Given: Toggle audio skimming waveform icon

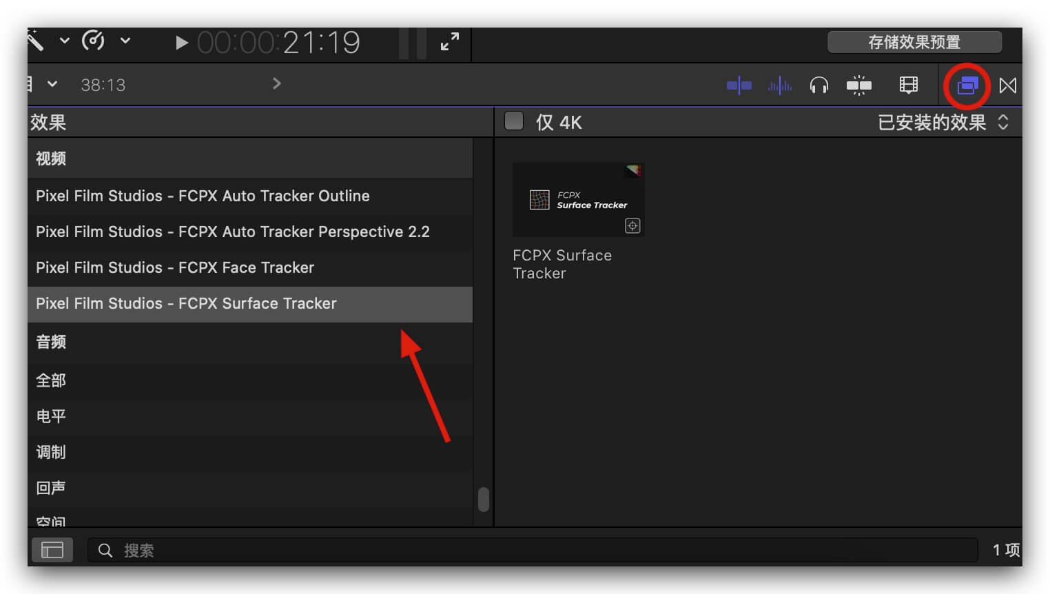Looking at the screenshot, I should coord(780,85).
